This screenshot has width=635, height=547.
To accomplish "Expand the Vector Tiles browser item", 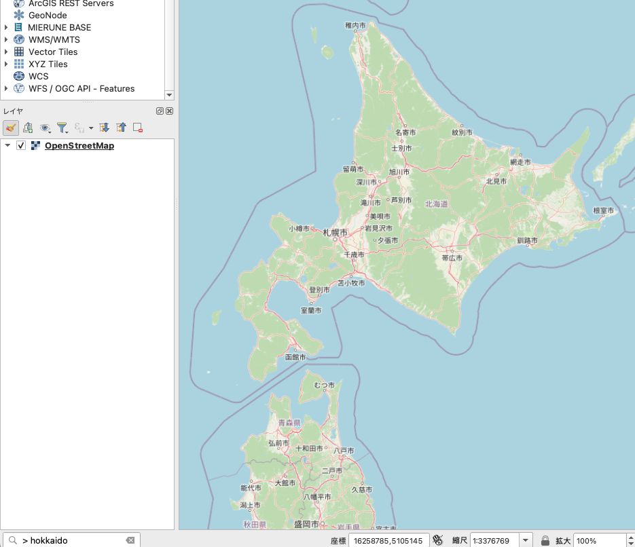I will coord(6,52).
